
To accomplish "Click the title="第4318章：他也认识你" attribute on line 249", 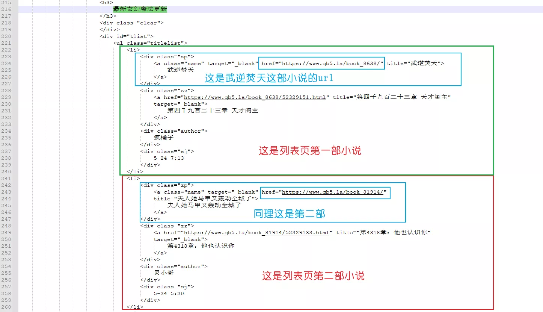I will 383,233.
